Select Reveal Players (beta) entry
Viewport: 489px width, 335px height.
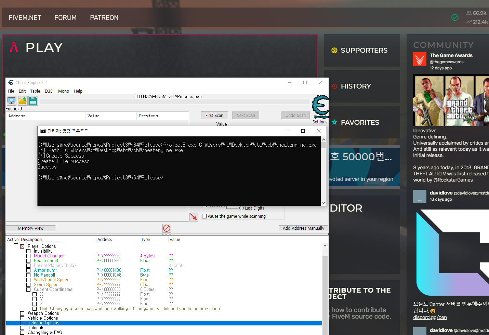(x=55, y=266)
